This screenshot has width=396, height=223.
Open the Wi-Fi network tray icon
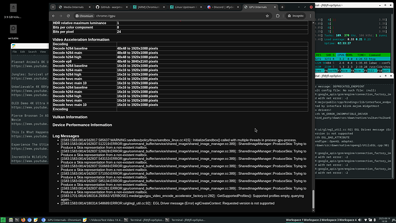[x=366, y=220]
